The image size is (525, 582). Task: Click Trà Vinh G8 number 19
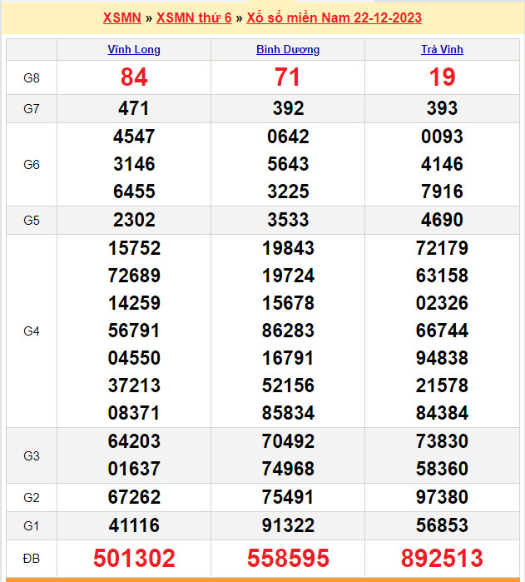pyautogui.click(x=442, y=77)
